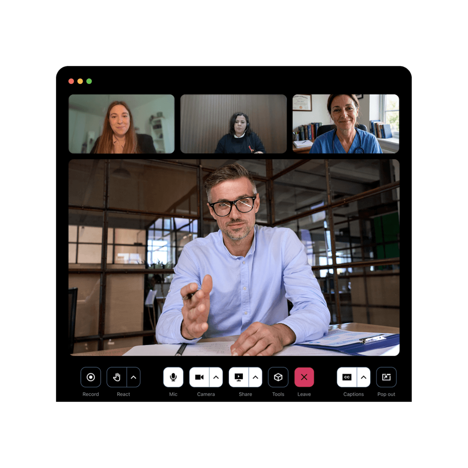Viewport: 468px width, 468px height.
Task: Expand the Share options chevron
Action: click(255, 377)
